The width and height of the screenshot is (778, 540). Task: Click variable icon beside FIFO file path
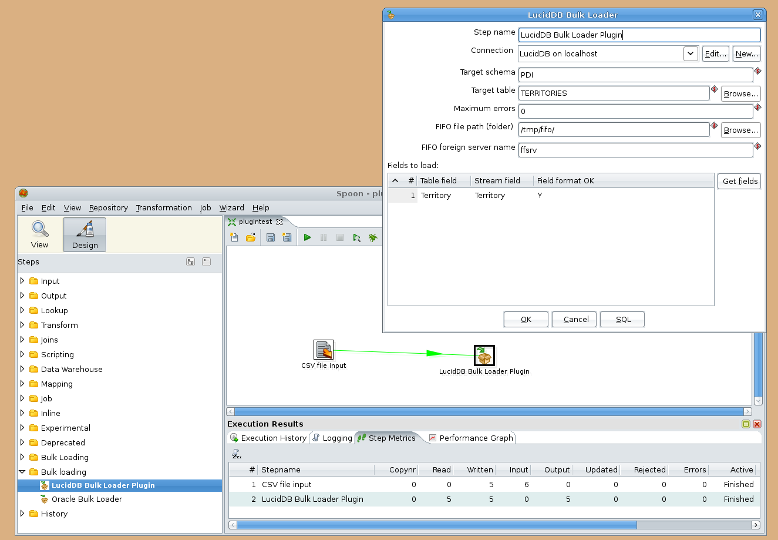coord(715,125)
